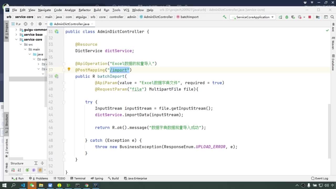Stop the running application with red square
Screen dimensions: 336x189
[x=310, y=17]
